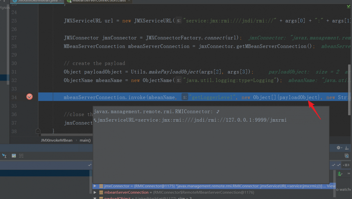Show more watches toolbar actions chevron
The image size is (352, 199).
point(348,173)
